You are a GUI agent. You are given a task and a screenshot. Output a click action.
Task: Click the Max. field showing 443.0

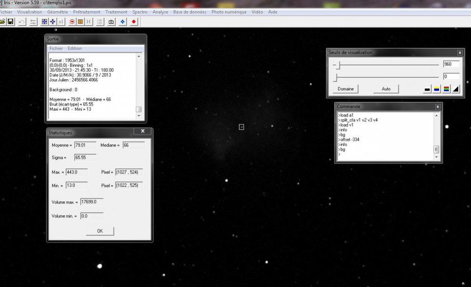77,172
